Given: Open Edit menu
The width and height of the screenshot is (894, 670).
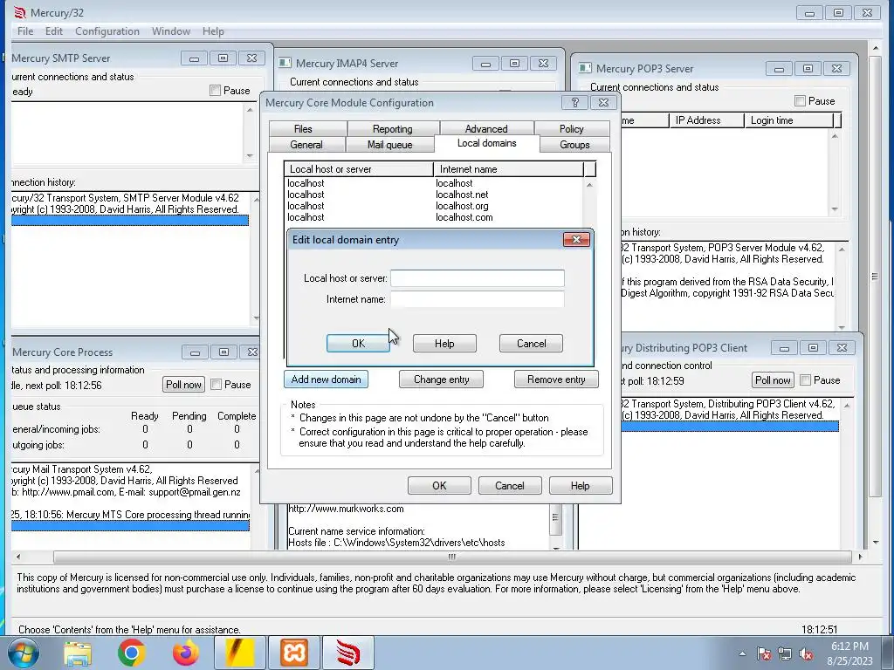Looking at the screenshot, I should point(54,31).
